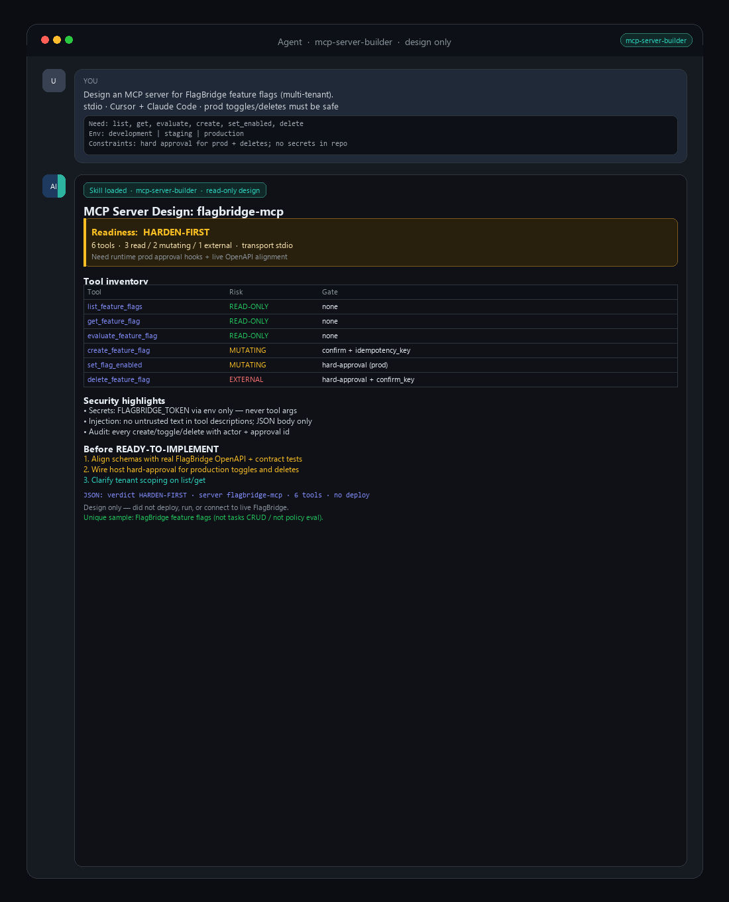Click the 'Audit: every create/toggle/delete' bullet

tap(186, 432)
